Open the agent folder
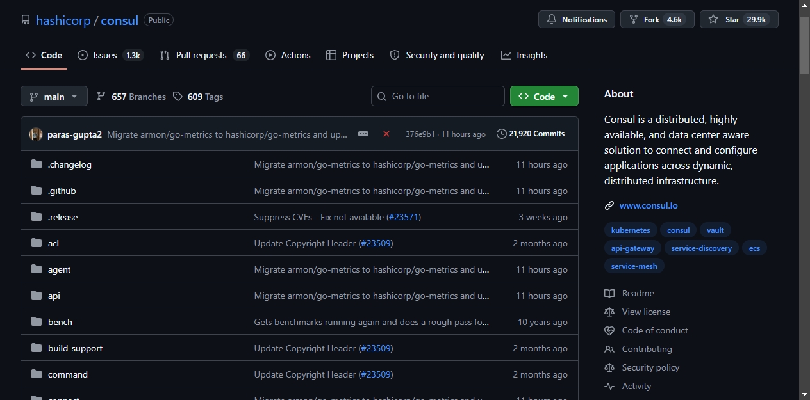The image size is (810, 400). (60, 269)
